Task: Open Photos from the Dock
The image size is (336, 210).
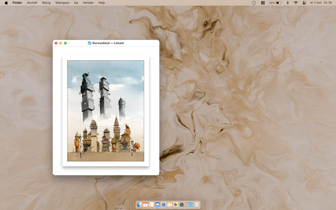Action: 176,204
